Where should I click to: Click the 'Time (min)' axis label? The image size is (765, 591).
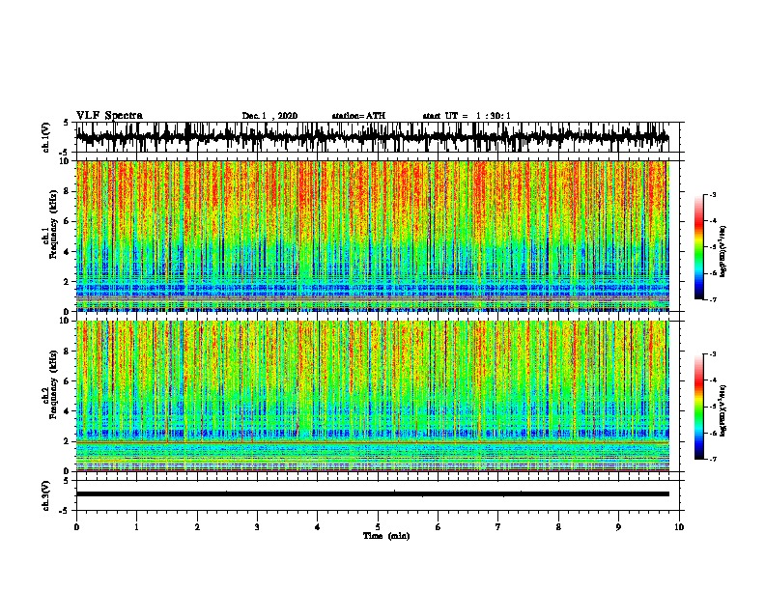386,536
